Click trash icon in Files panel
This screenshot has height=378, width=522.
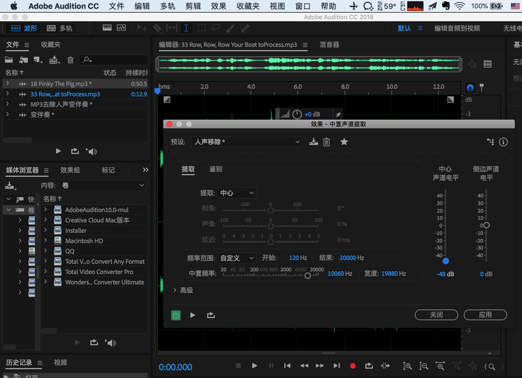tap(70, 60)
